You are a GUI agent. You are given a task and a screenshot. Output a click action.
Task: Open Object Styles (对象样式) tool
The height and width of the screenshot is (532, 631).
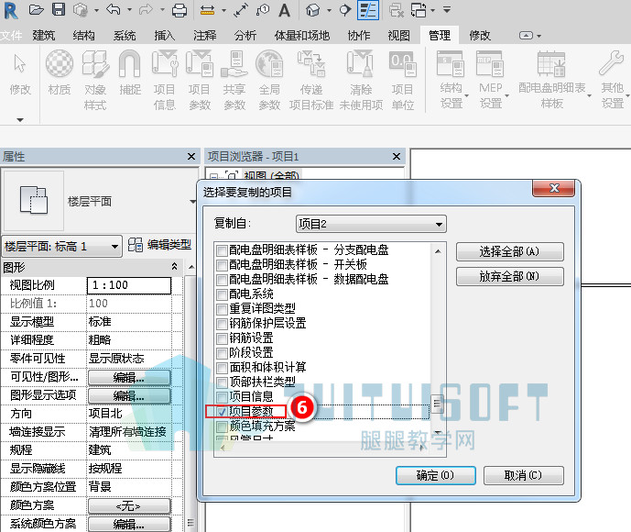(95, 80)
